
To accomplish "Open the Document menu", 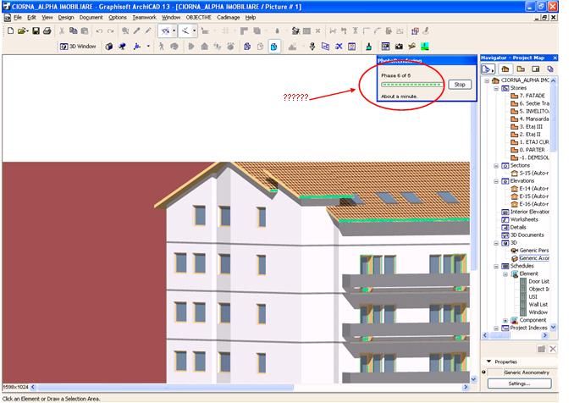I will [x=91, y=17].
